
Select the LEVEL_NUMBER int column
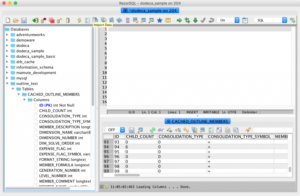tap(56, 176)
